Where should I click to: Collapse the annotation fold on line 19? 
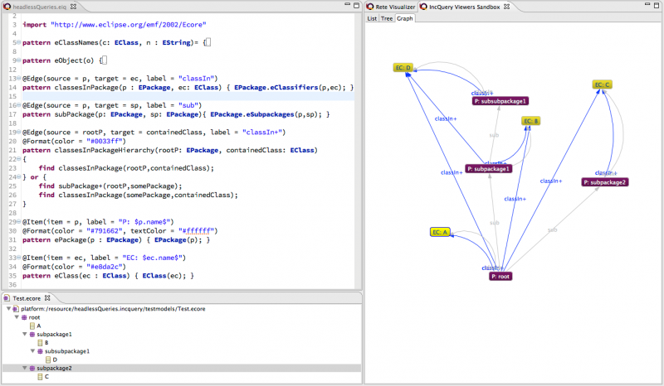coord(18,133)
